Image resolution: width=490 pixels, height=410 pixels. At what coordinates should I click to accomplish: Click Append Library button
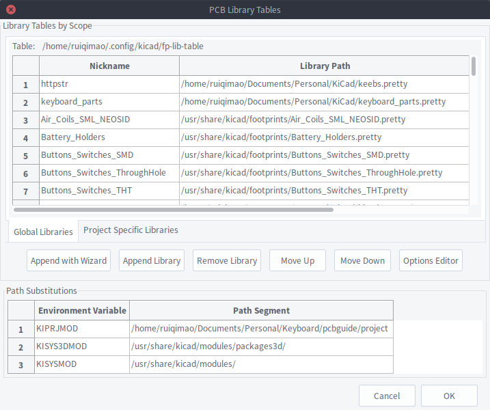(x=152, y=260)
